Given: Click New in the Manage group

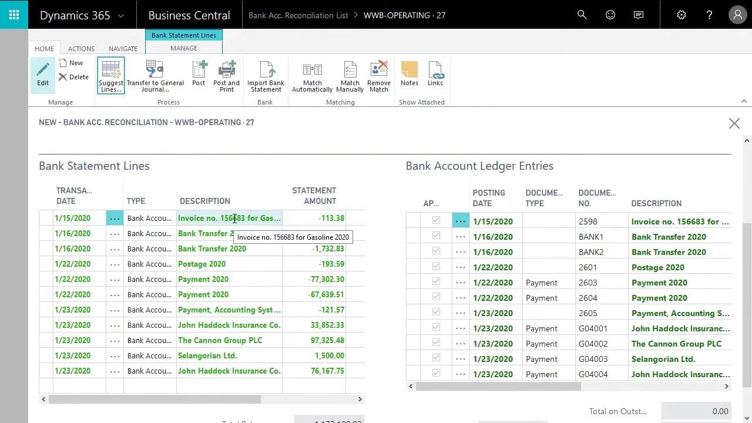Looking at the screenshot, I should coord(71,63).
